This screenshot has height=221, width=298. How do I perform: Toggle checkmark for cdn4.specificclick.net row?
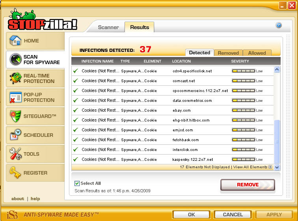76,71
